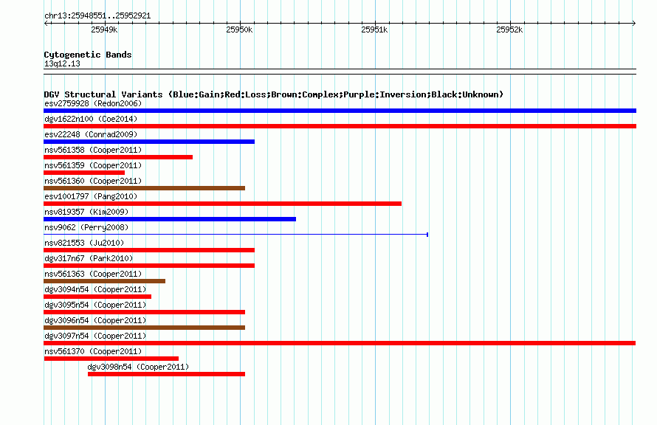This screenshot has width=657, height=425.
Task: Click the 25951k ruler label
Action: point(374,30)
